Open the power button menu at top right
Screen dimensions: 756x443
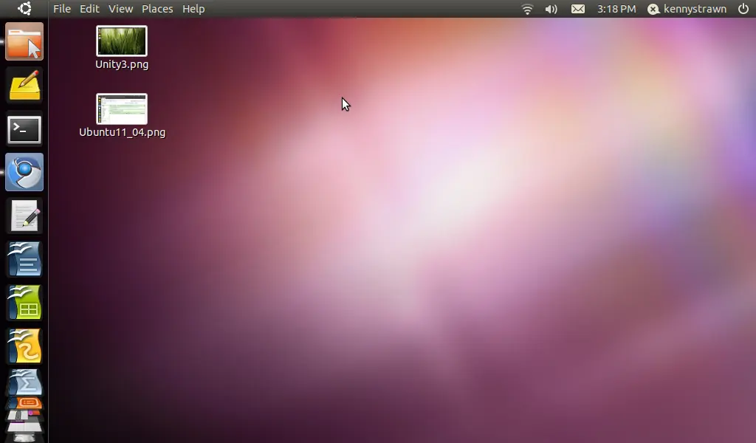tap(744, 9)
